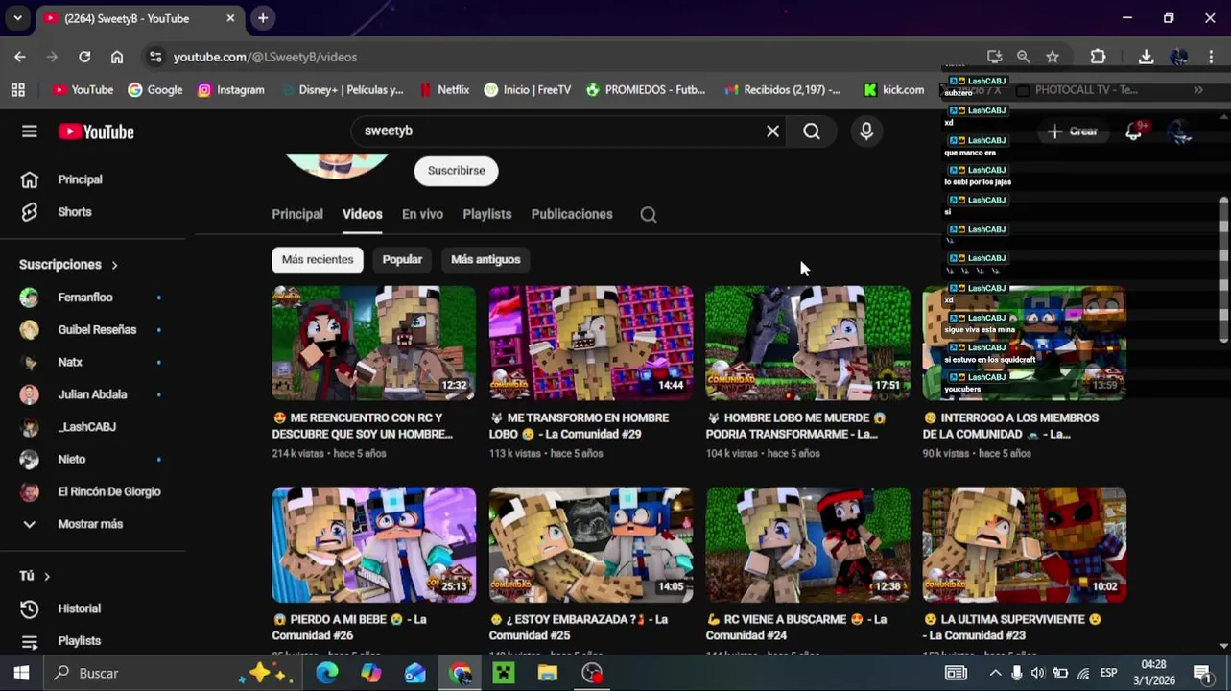Expand the bookmarks overflow chevron
Image resolution: width=1231 pixels, height=691 pixels.
tap(1198, 89)
